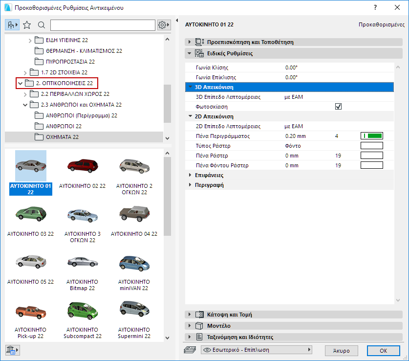The height and width of the screenshot is (361, 409).
Task: Click the embedded library icon bottom left
Action: (x=11, y=350)
